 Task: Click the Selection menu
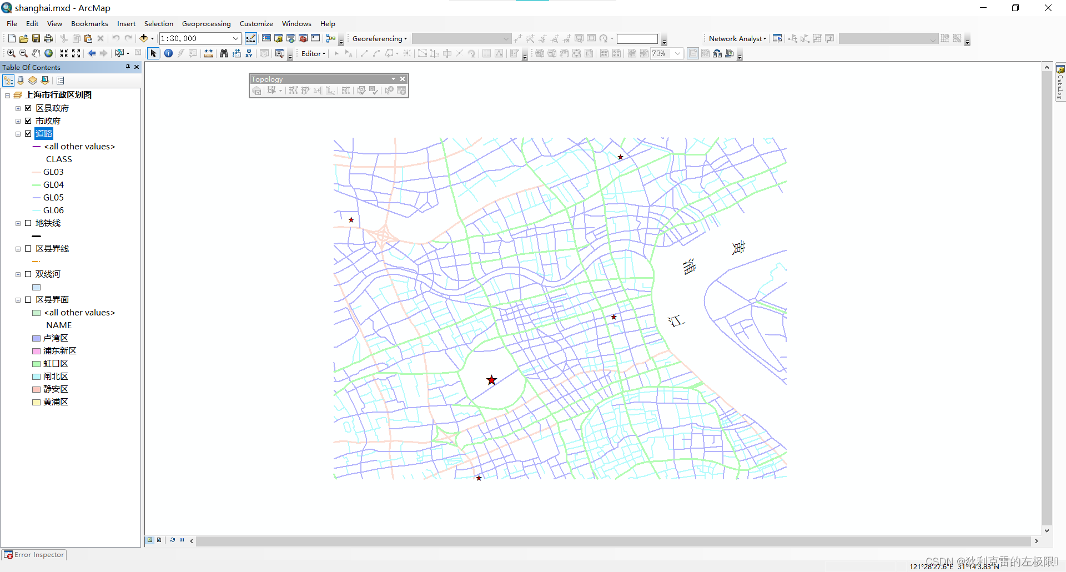coord(159,23)
